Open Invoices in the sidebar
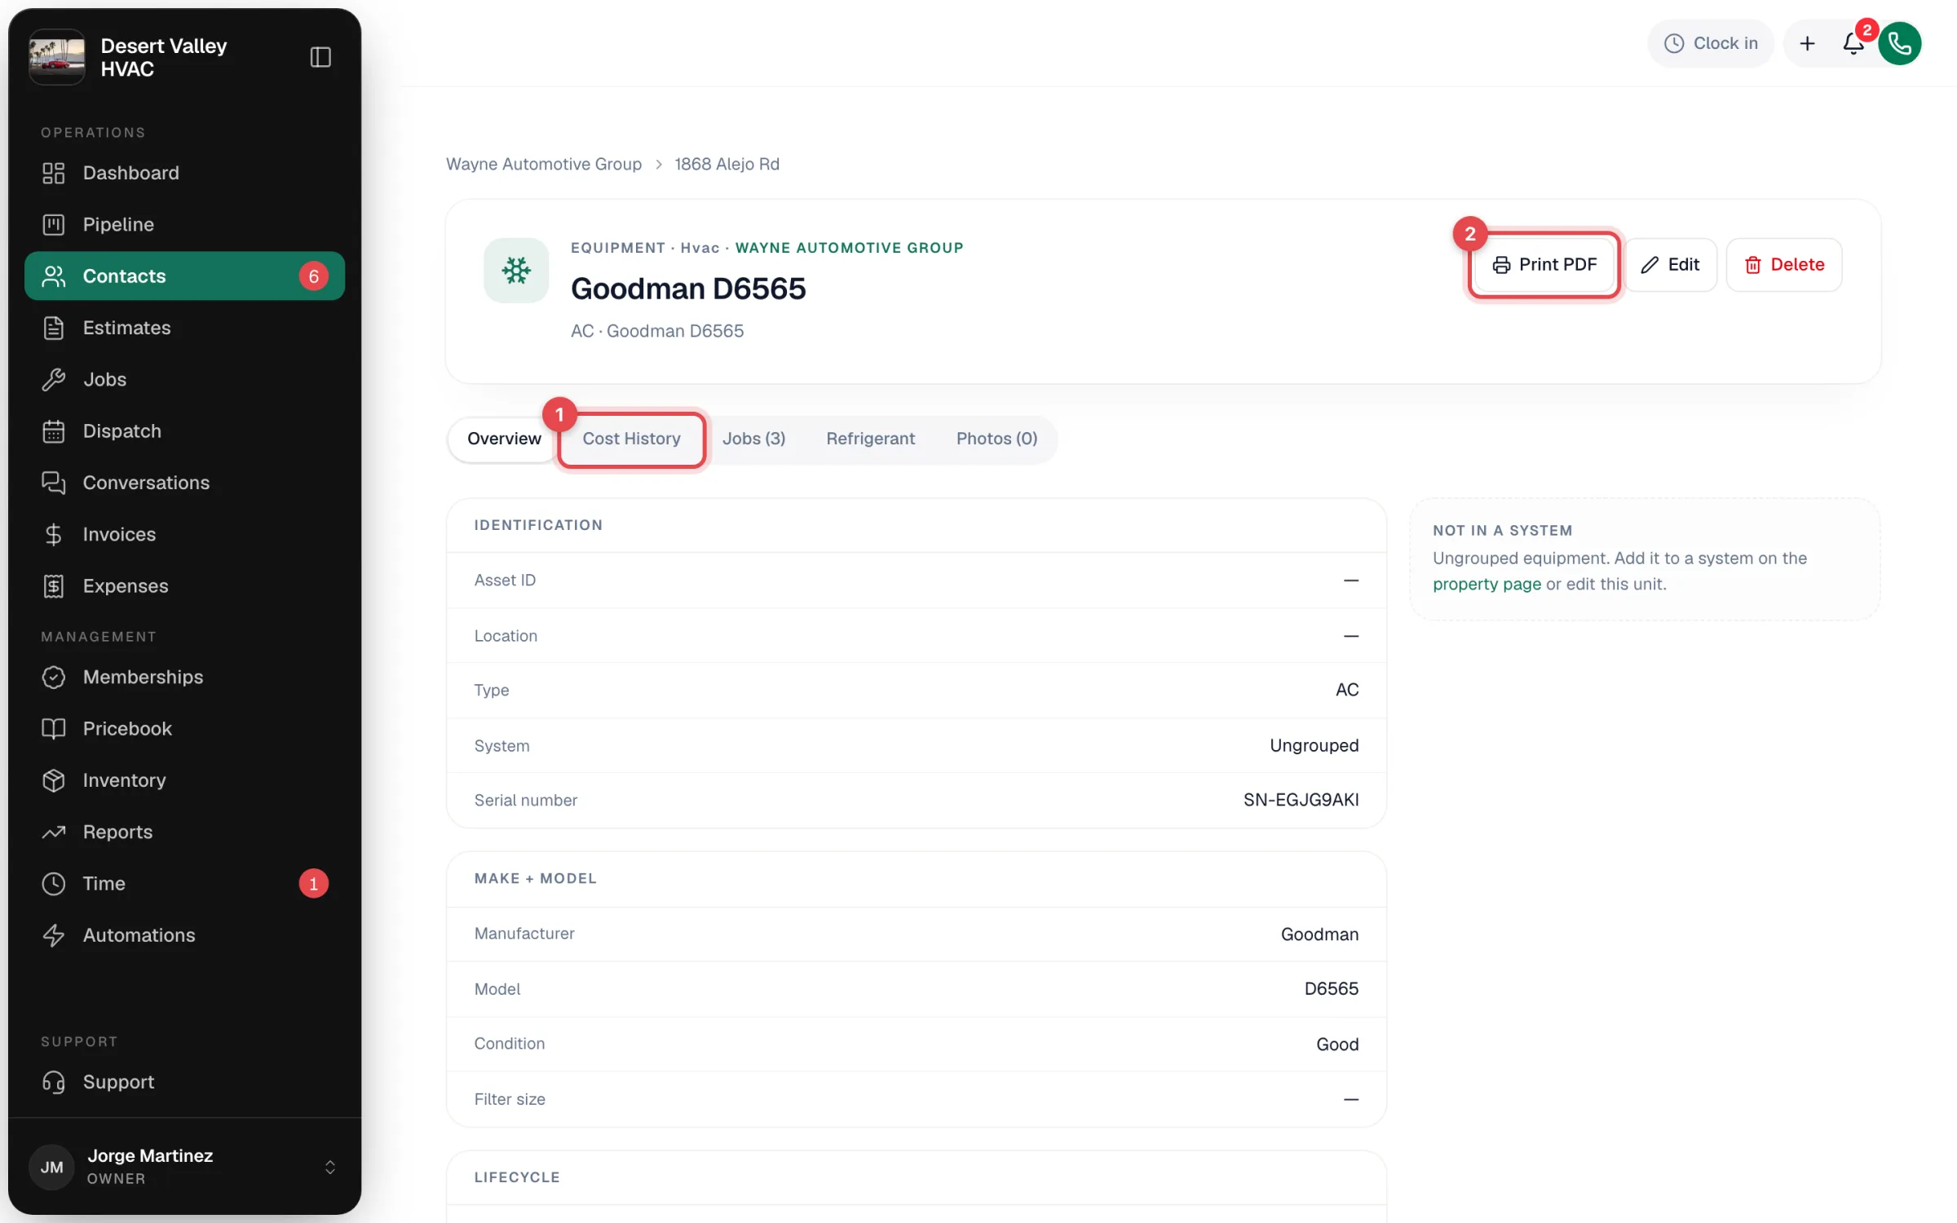Image resolution: width=1957 pixels, height=1223 pixels. 184,535
